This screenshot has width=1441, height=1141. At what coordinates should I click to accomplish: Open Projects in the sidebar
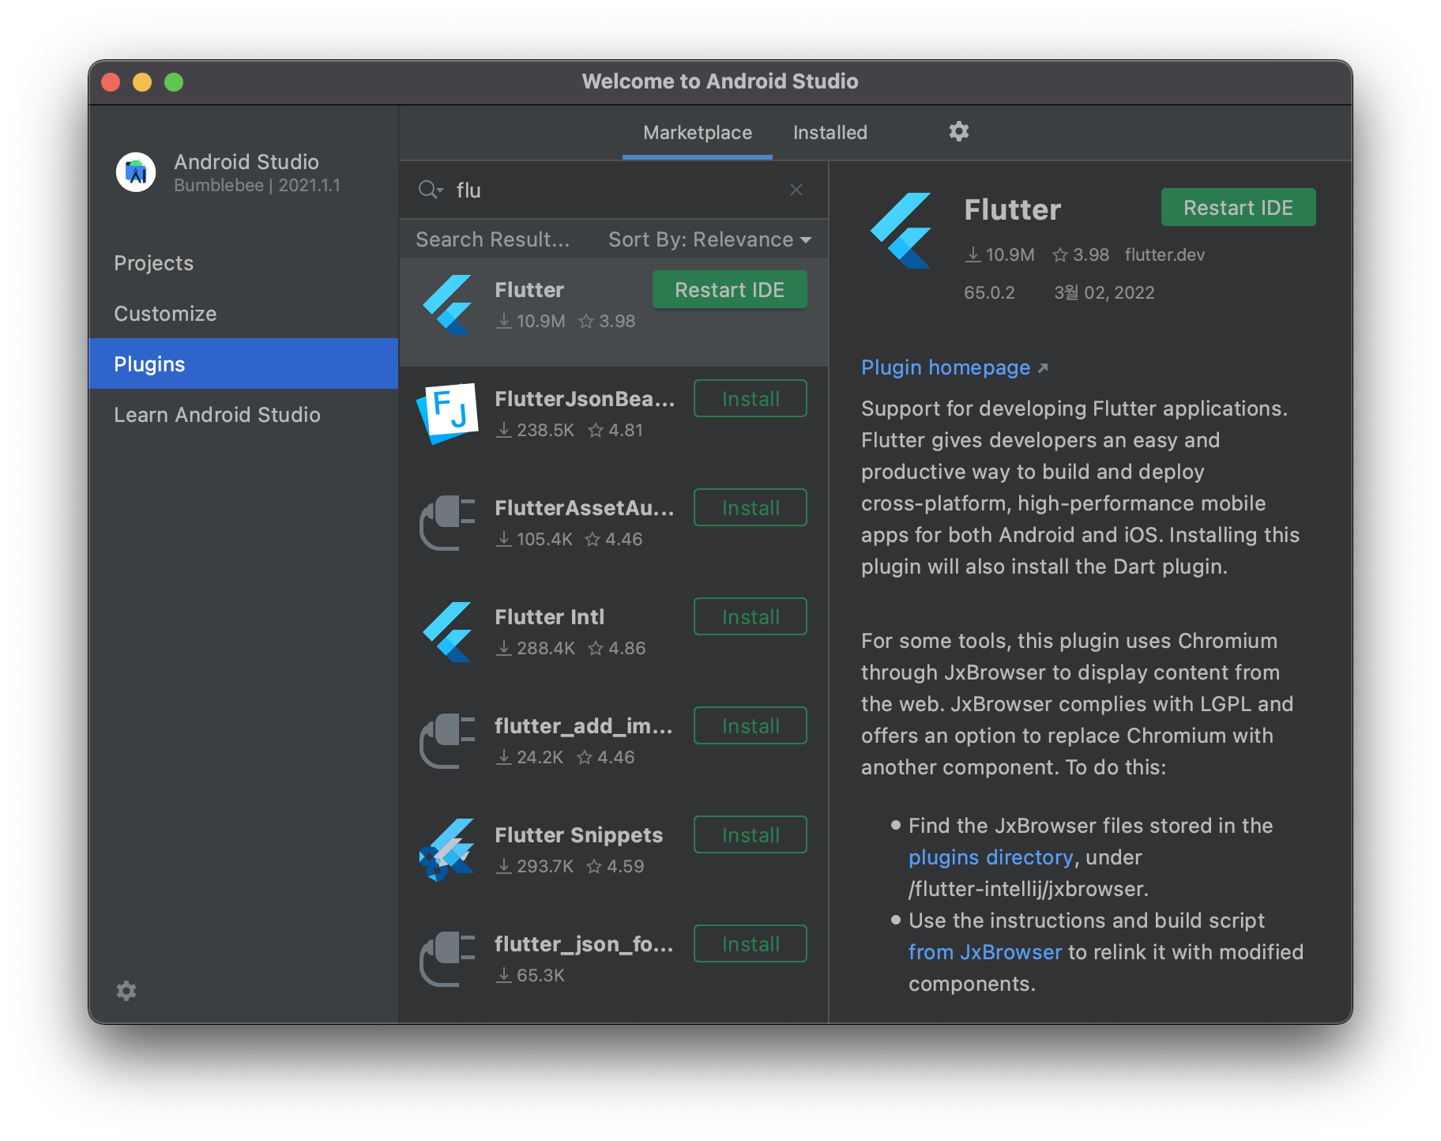(x=243, y=263)
